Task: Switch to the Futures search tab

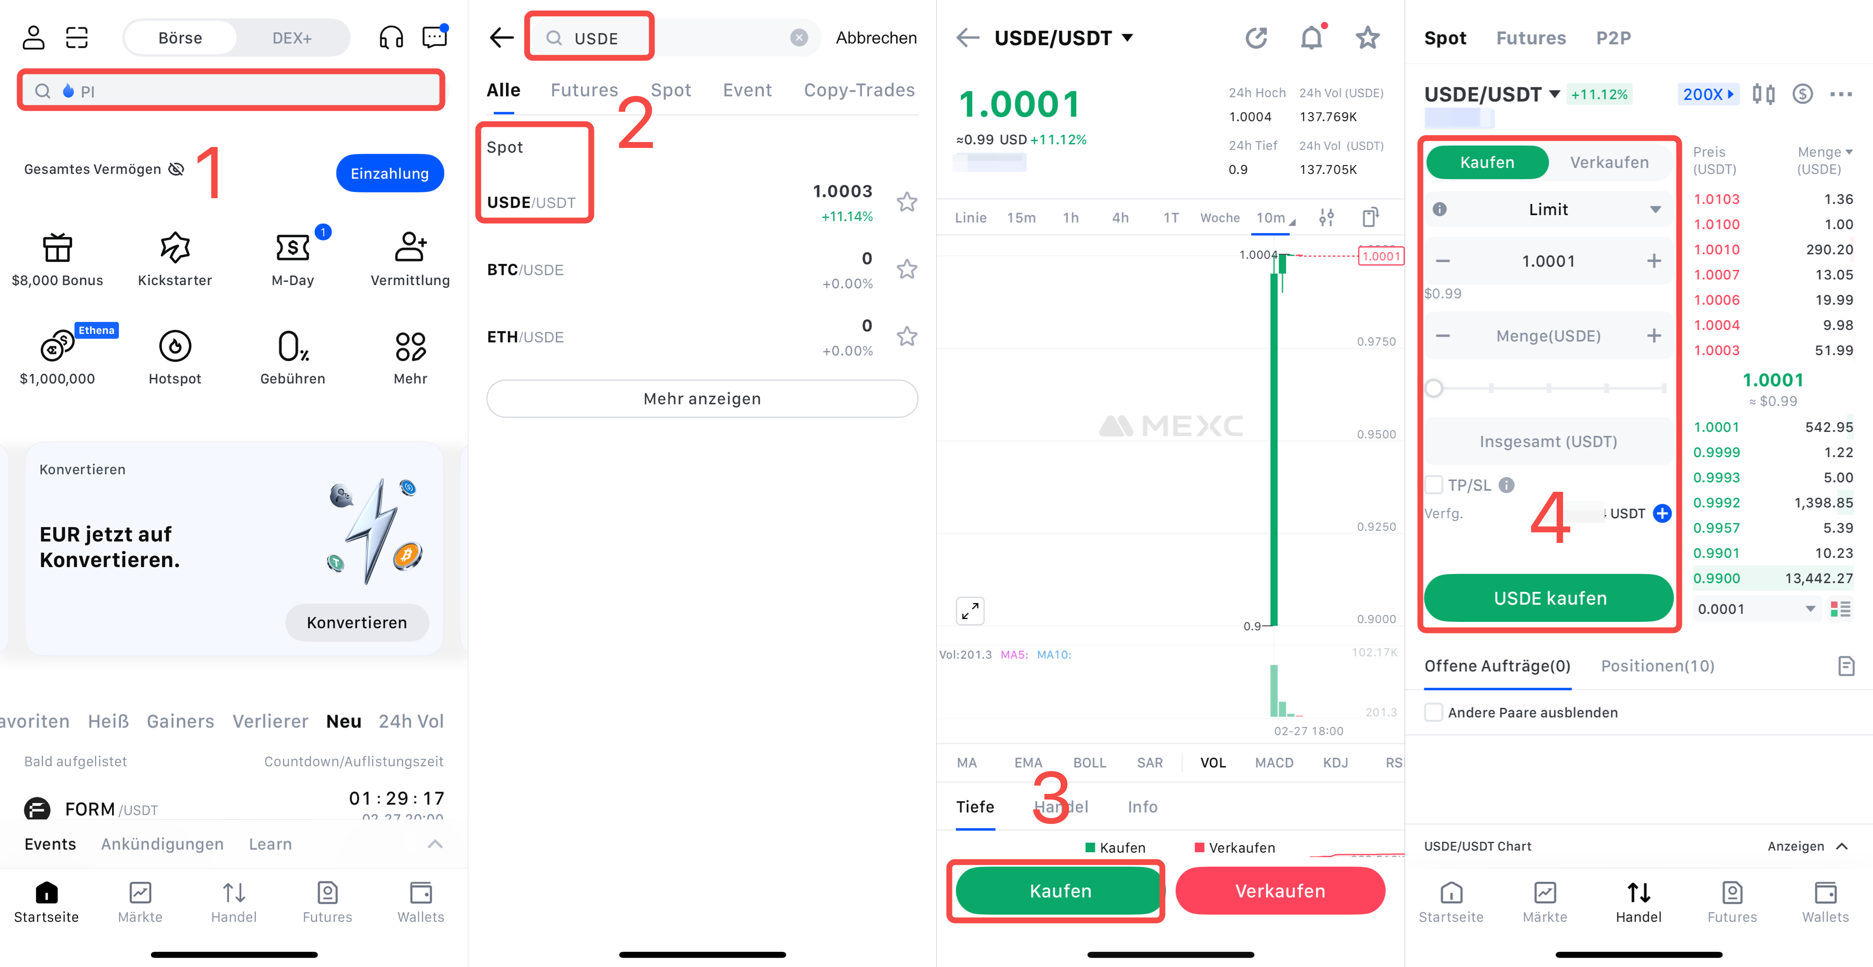Action: coord(584,90)
